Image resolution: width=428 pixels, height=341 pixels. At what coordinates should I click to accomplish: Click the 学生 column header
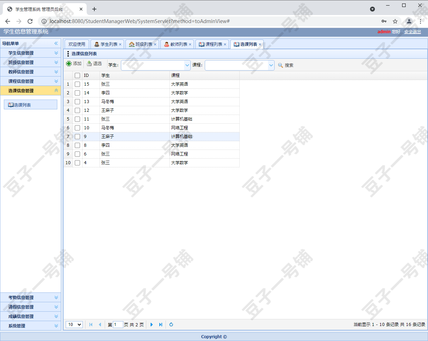pos(135,75)
